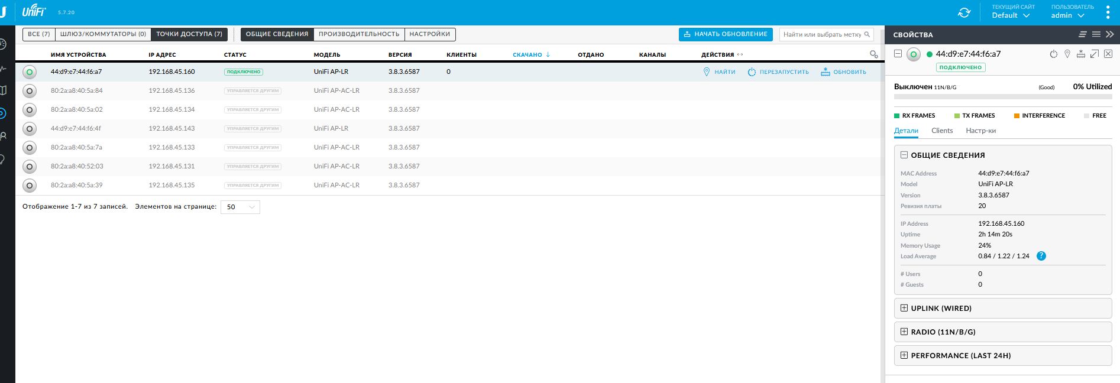Click НАЙТИ action for first device
Screen dimensions: 1120x383
tap(719, 72)
